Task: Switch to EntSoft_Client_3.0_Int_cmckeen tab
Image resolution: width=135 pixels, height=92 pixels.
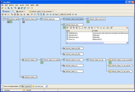Action: pyautogui.click(x=42, y=11)
